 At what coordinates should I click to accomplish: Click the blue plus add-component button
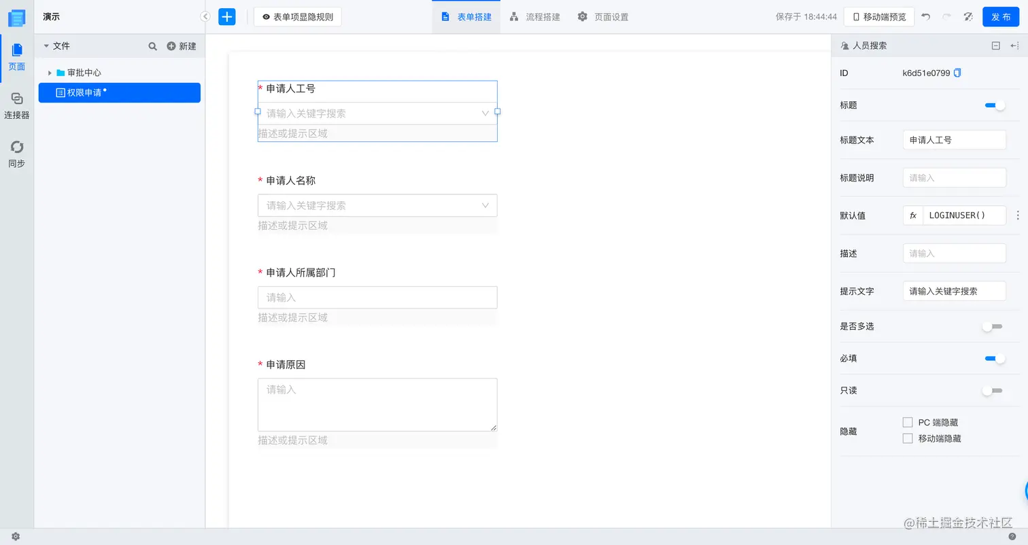(x=227, y=17)
